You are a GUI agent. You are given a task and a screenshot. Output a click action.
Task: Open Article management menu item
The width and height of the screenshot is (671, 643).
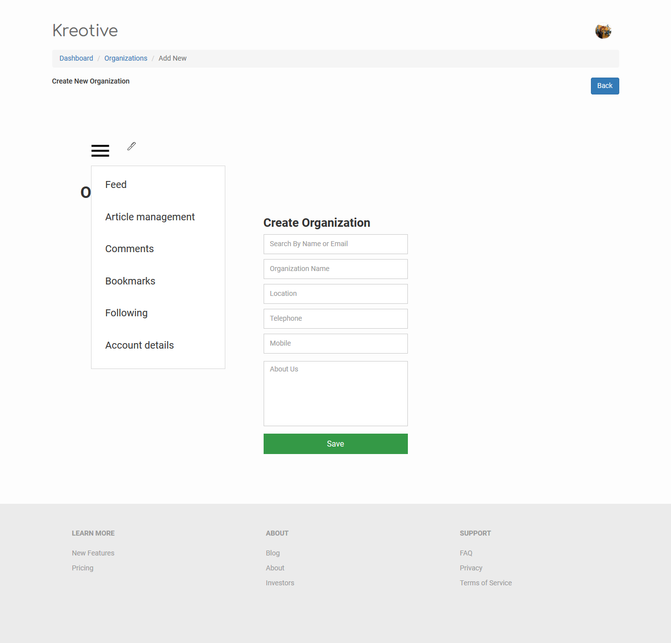point(150,217)
